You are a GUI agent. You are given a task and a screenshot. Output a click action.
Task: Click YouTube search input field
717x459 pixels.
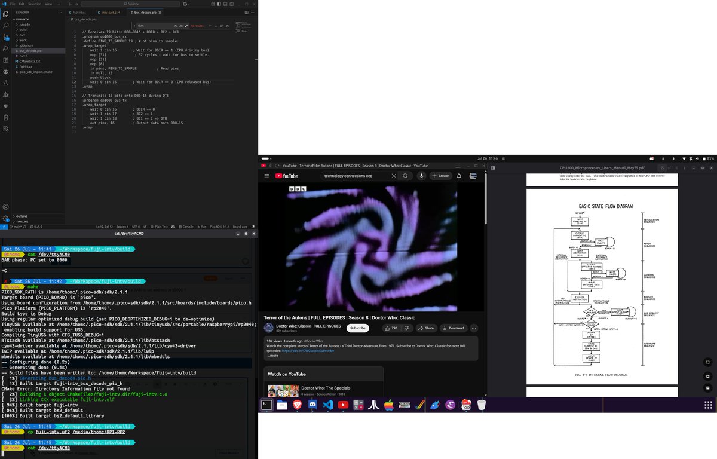356,176
